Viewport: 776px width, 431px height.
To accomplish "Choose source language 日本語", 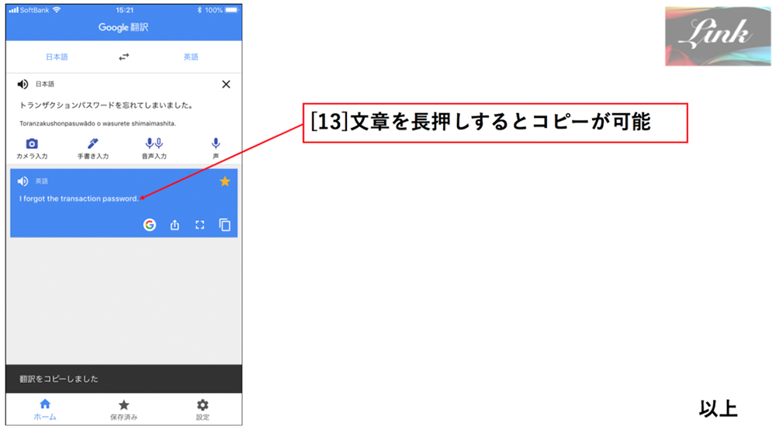I will [x=57, y=57].
